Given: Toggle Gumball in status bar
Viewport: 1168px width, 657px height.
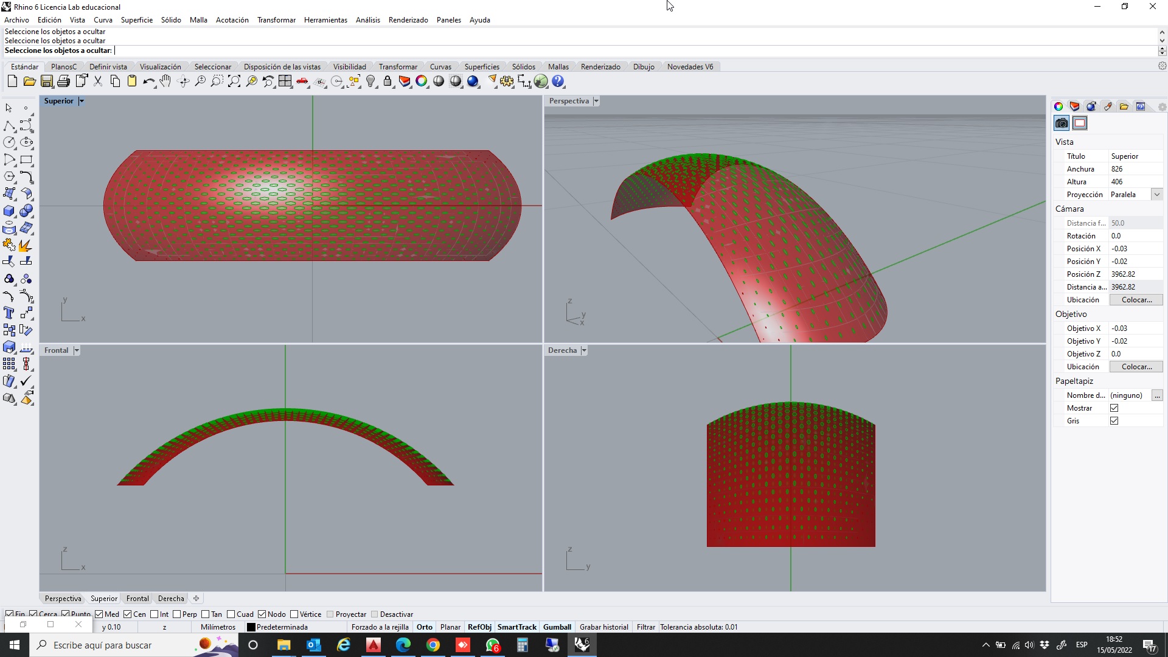Looking at the screenshot, I should click(557, 627).
